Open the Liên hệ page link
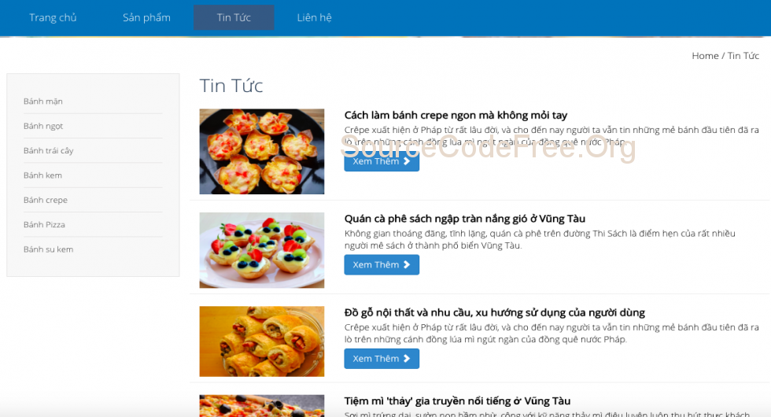Image resolution: width=771 pixels, height=417 pixels. pyautogui.click(x=314, y=17)
